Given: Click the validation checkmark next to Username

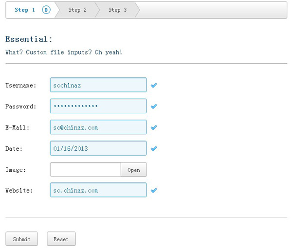Looking at the screenshot, I should (154, 86).
